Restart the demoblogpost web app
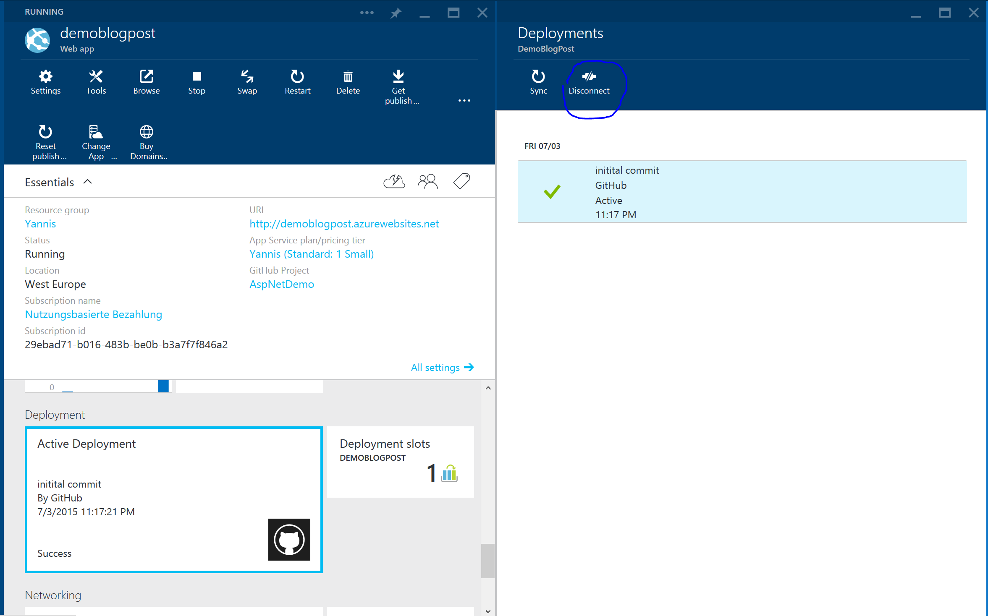 (x=297, y=82)
